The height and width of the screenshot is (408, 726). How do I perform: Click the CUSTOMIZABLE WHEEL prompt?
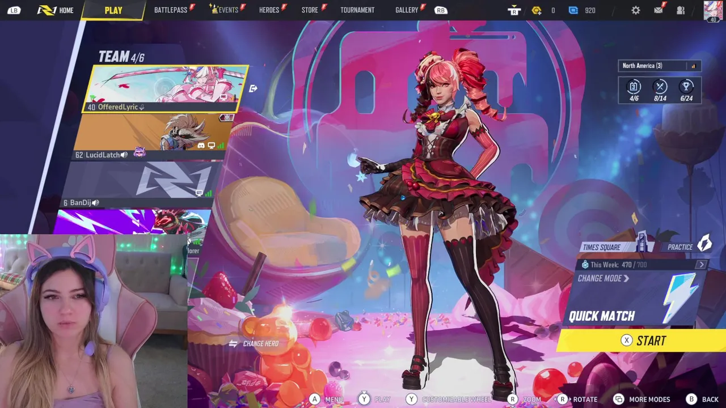(449, 399)
